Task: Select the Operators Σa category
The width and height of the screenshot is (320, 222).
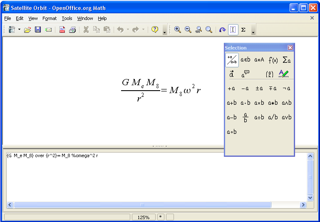Action: point(287,60)
